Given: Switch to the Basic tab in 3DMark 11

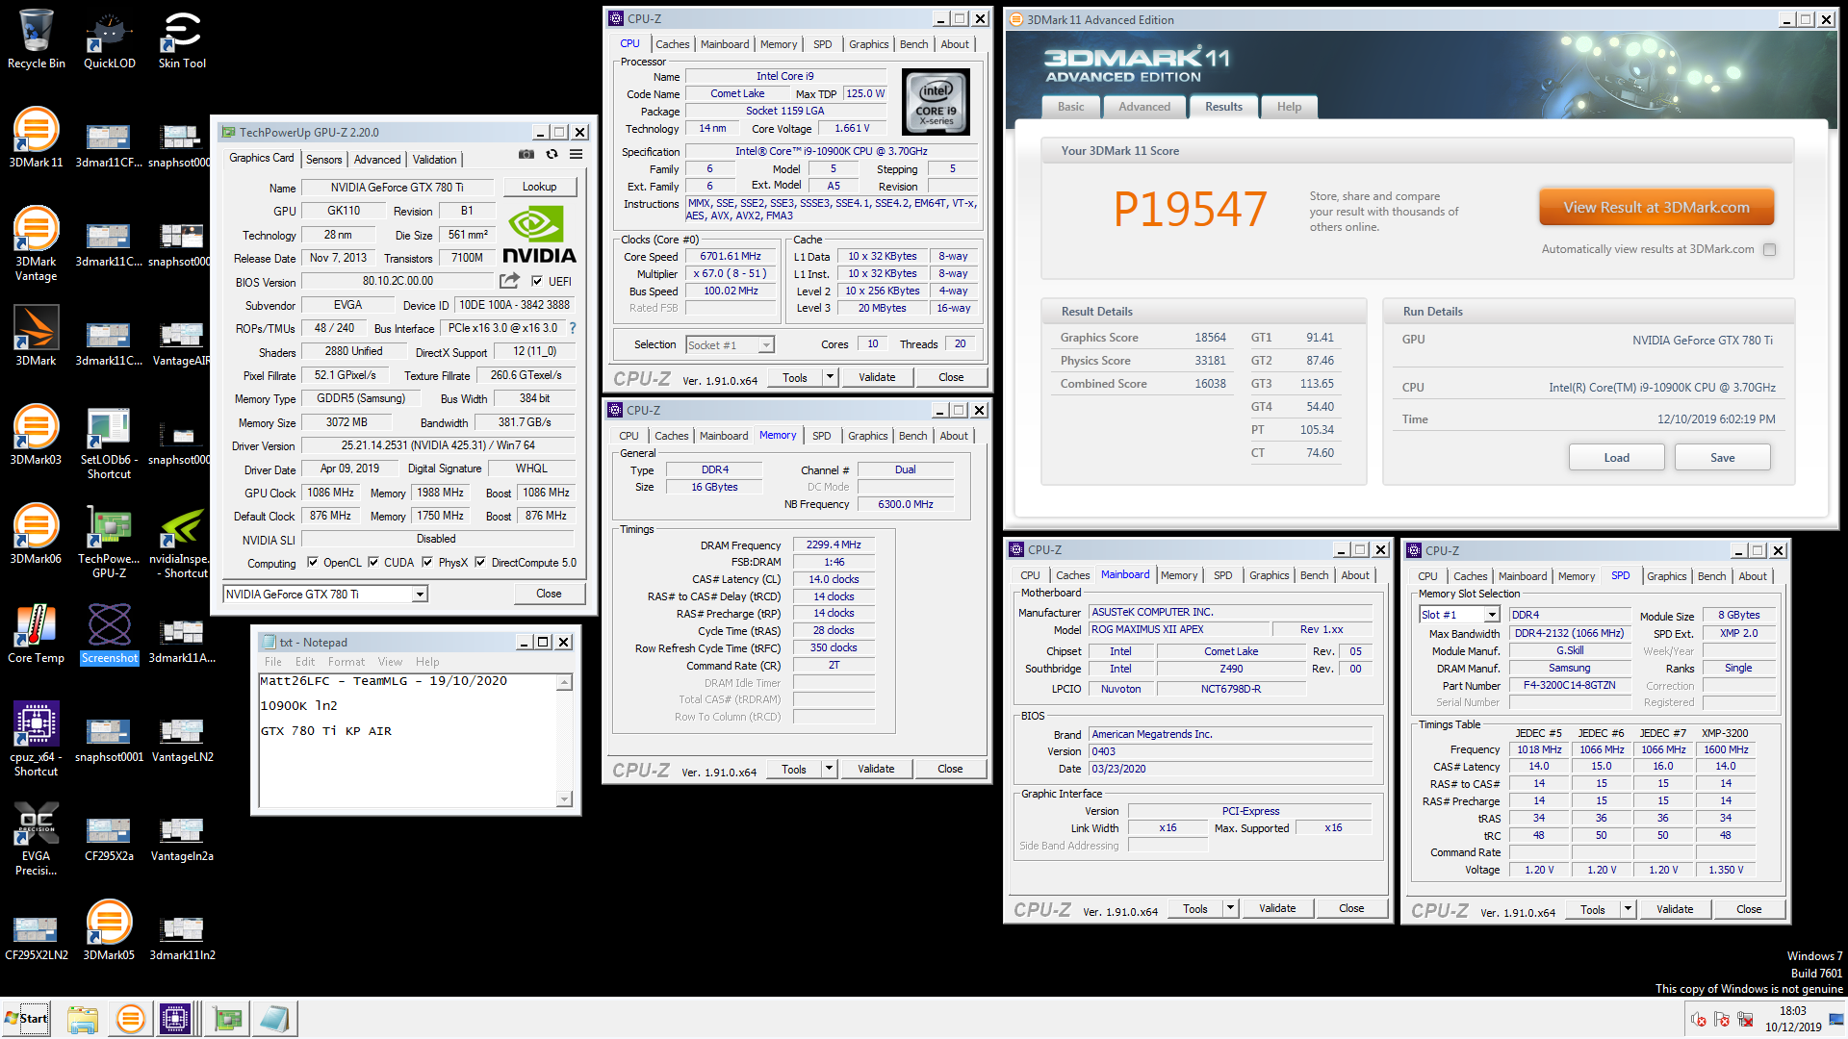Looking at the screenshot, I should [1071, 107].
